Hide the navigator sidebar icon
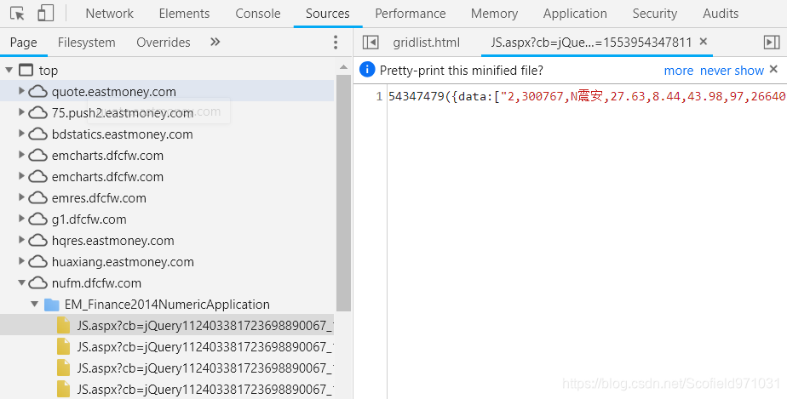 coord(371,42)
